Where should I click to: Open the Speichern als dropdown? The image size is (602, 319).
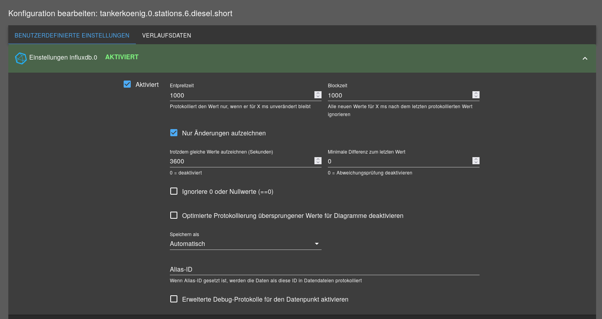click(x=246, y=244)
